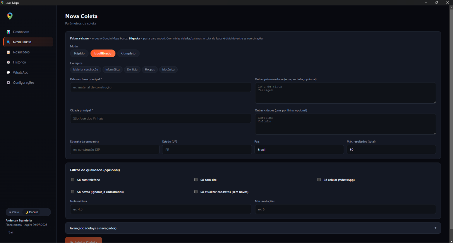The height and width of the screenshot is (243, 453).
Task: Click the Histórico clock icon
Action: [x=8, y=62]
